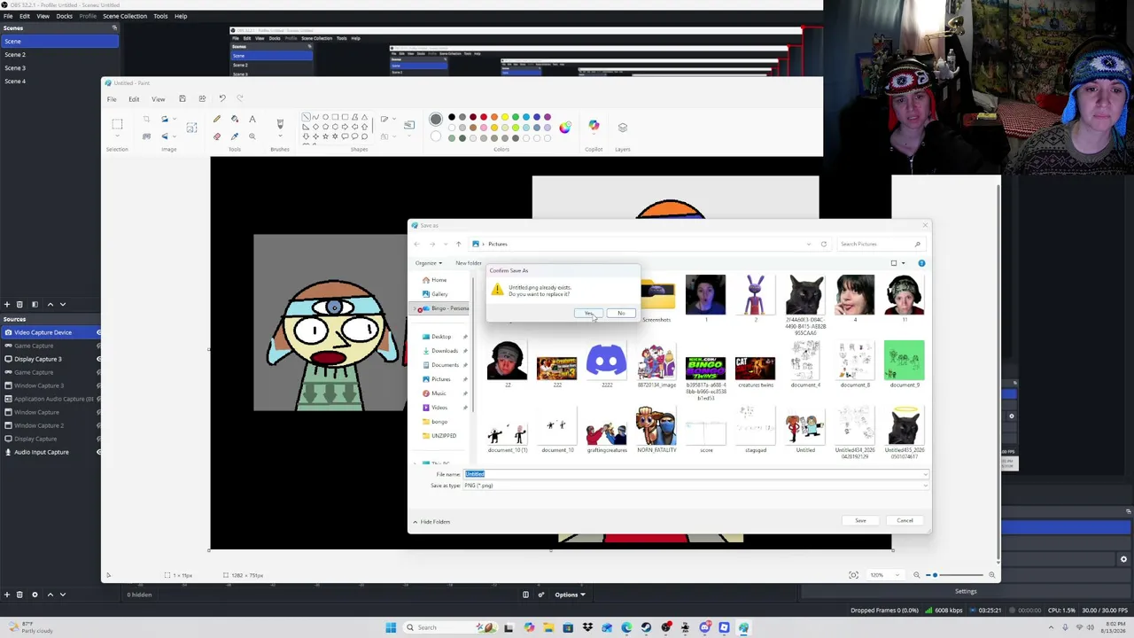Open Paint's View menu
Screen dimensions: 1134x638
(x=158, y=99)
